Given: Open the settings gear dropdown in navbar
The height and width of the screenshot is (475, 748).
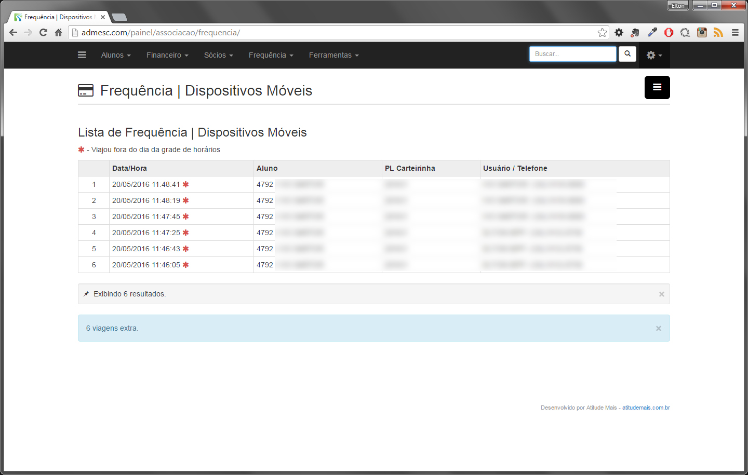Looking at the screenshot, I should 653,55.
